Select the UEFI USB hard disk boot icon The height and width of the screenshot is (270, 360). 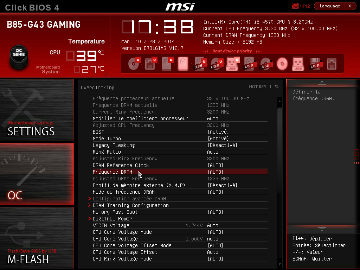200,64
